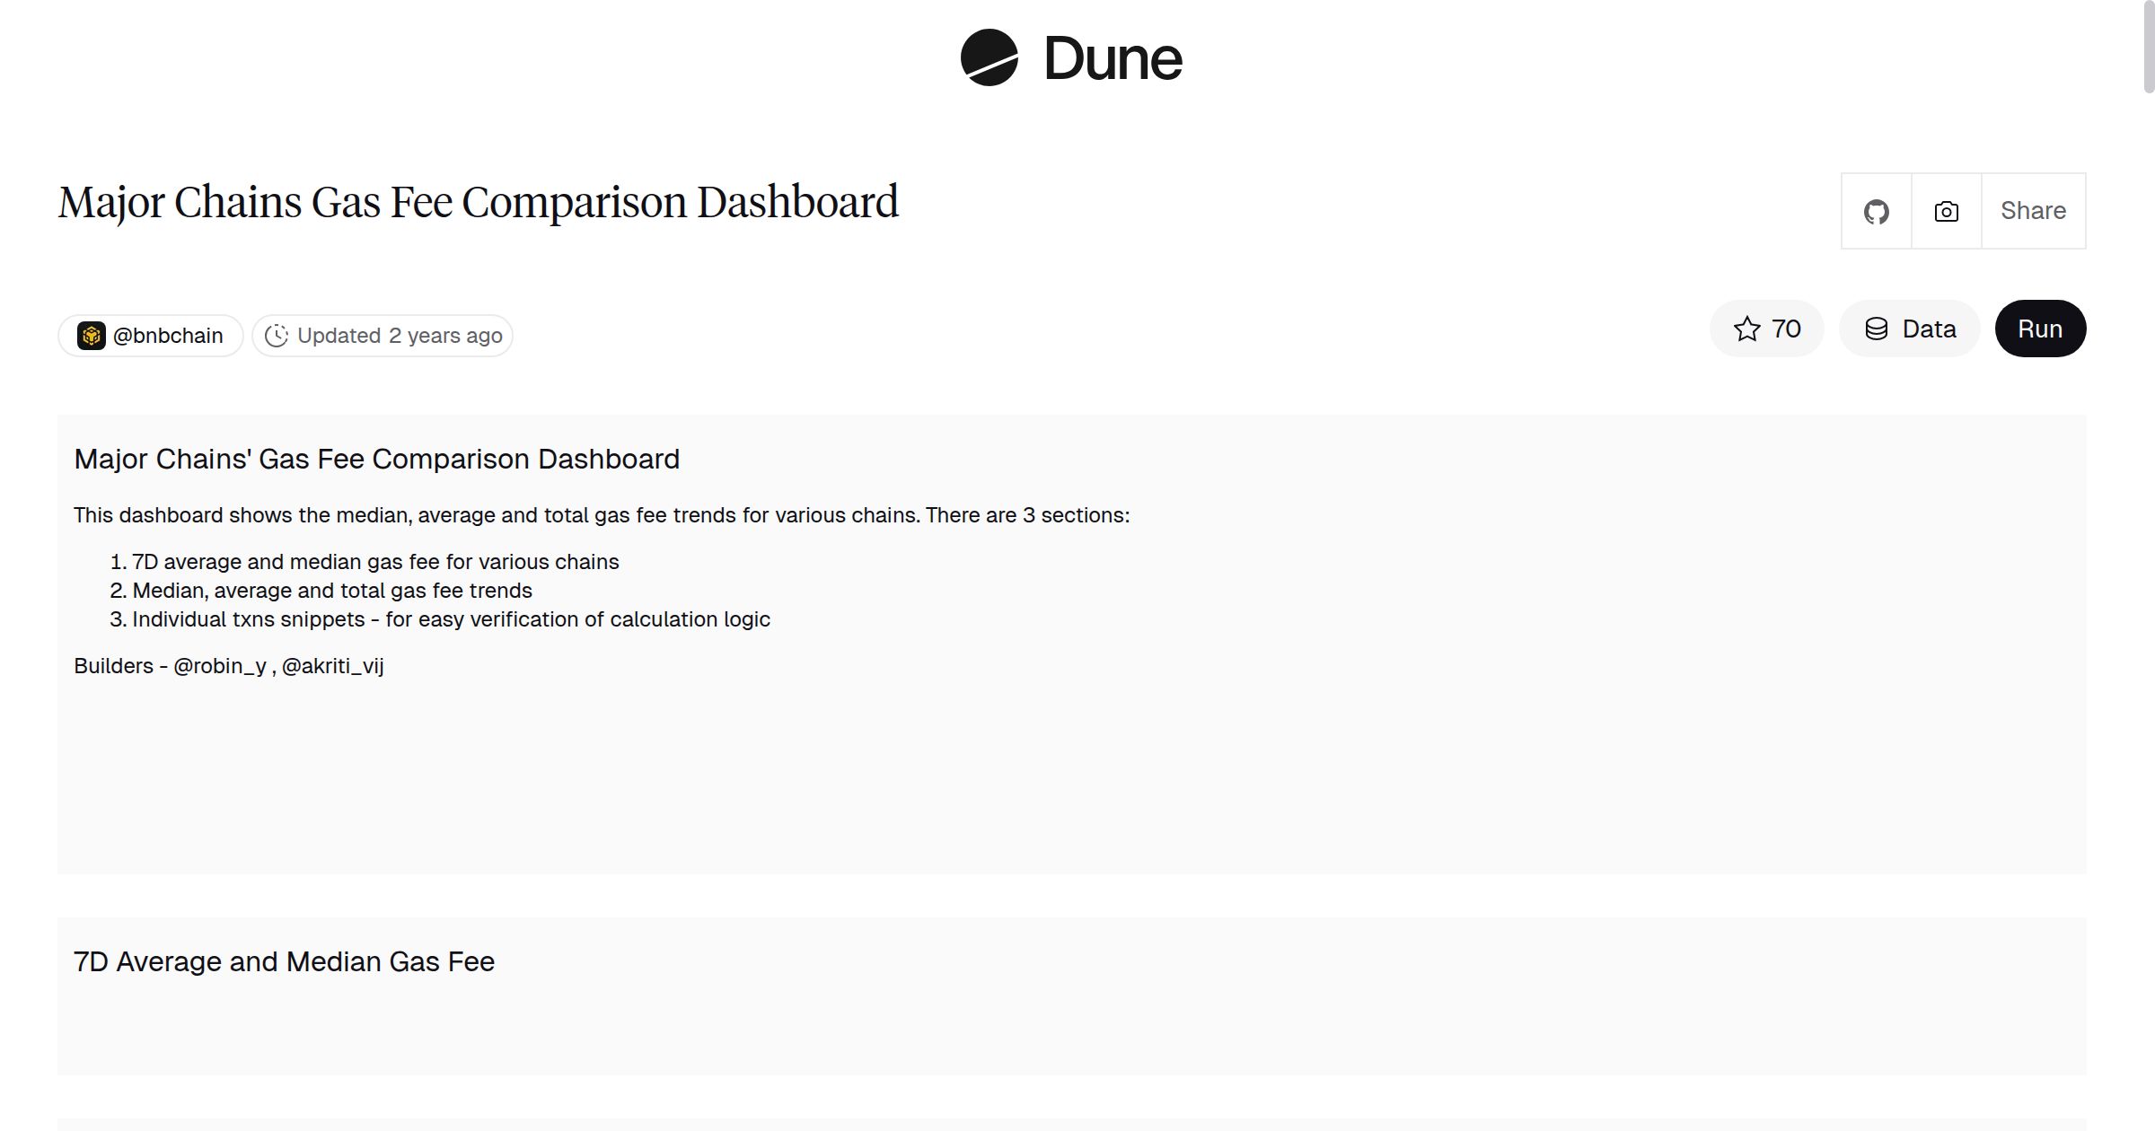Click the camera screenshot icon
Image resolution: width=2155 pixels, height=1131 pixels.
(x=1945, y=211)
